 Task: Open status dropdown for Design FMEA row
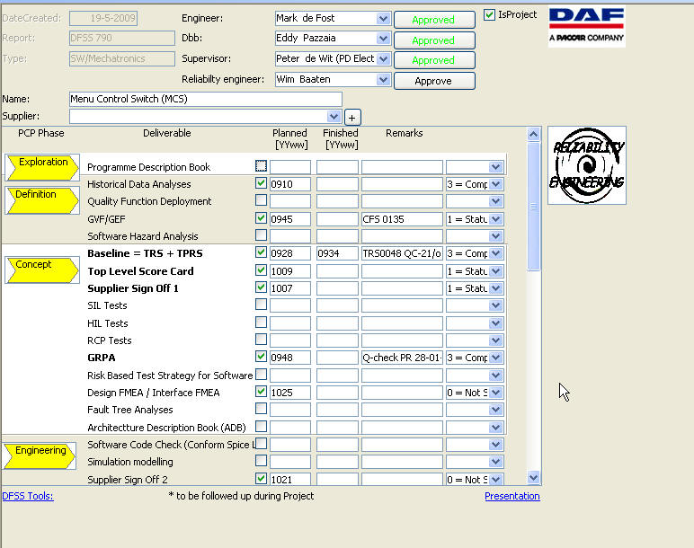(x=496, y=393)
